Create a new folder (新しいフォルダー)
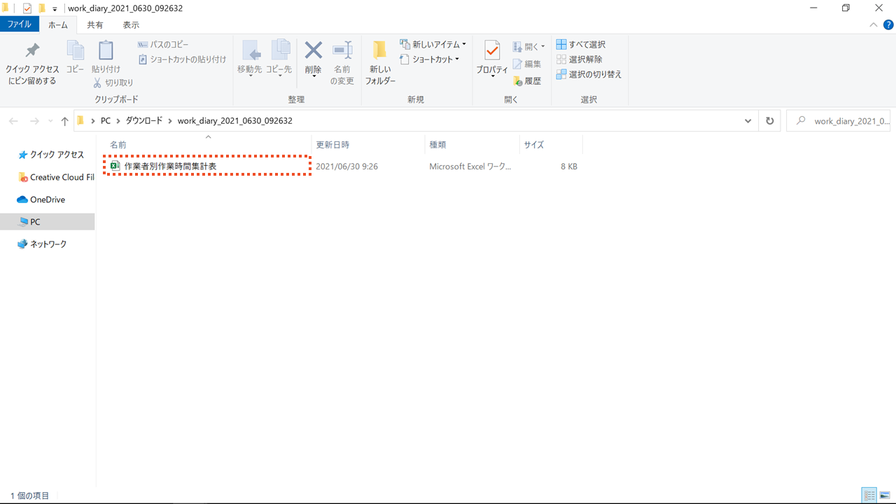Screen dimensions: 896x504 coord(380,52)
